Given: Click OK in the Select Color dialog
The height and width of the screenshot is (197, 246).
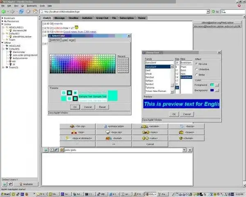Looking at the screenshot, I should pos(75,107).
